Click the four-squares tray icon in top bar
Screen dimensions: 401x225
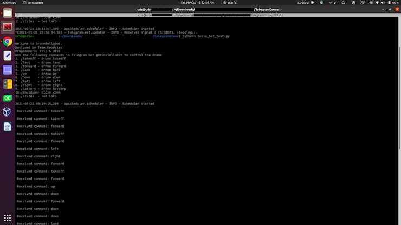click(363, 3)
